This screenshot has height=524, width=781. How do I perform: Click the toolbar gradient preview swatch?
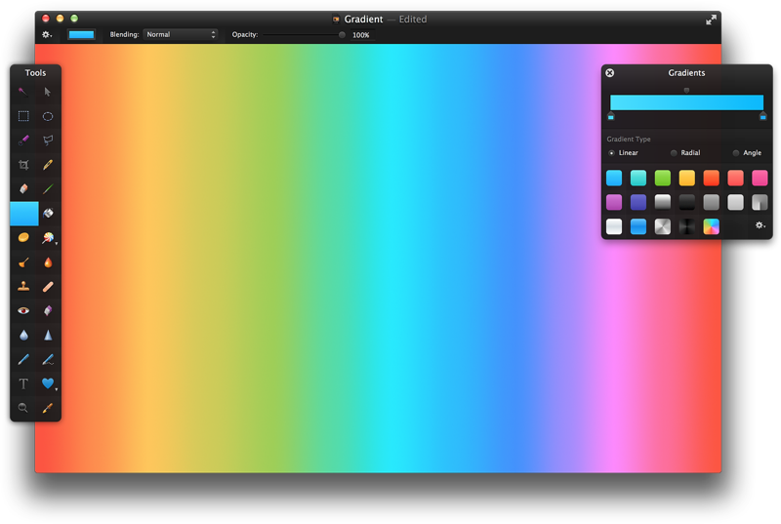click(81, 34)
